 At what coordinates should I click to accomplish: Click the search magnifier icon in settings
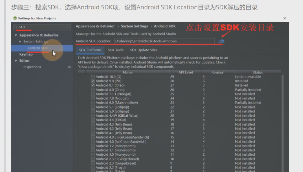click(16, 27)
